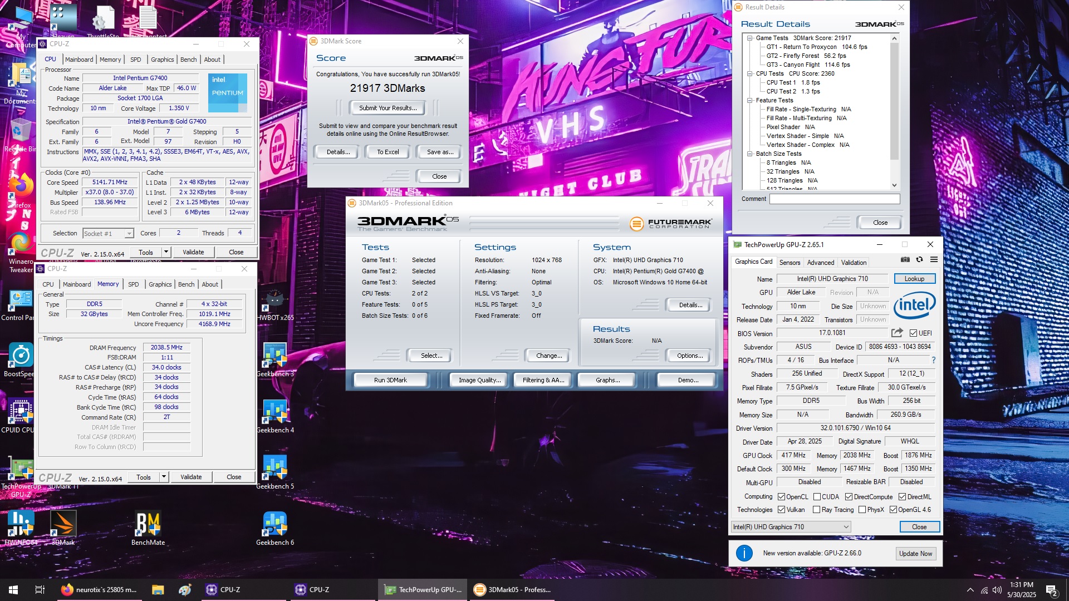Open BoostSpeed desktop icon

pyautogui.click(x=21, y=361)
